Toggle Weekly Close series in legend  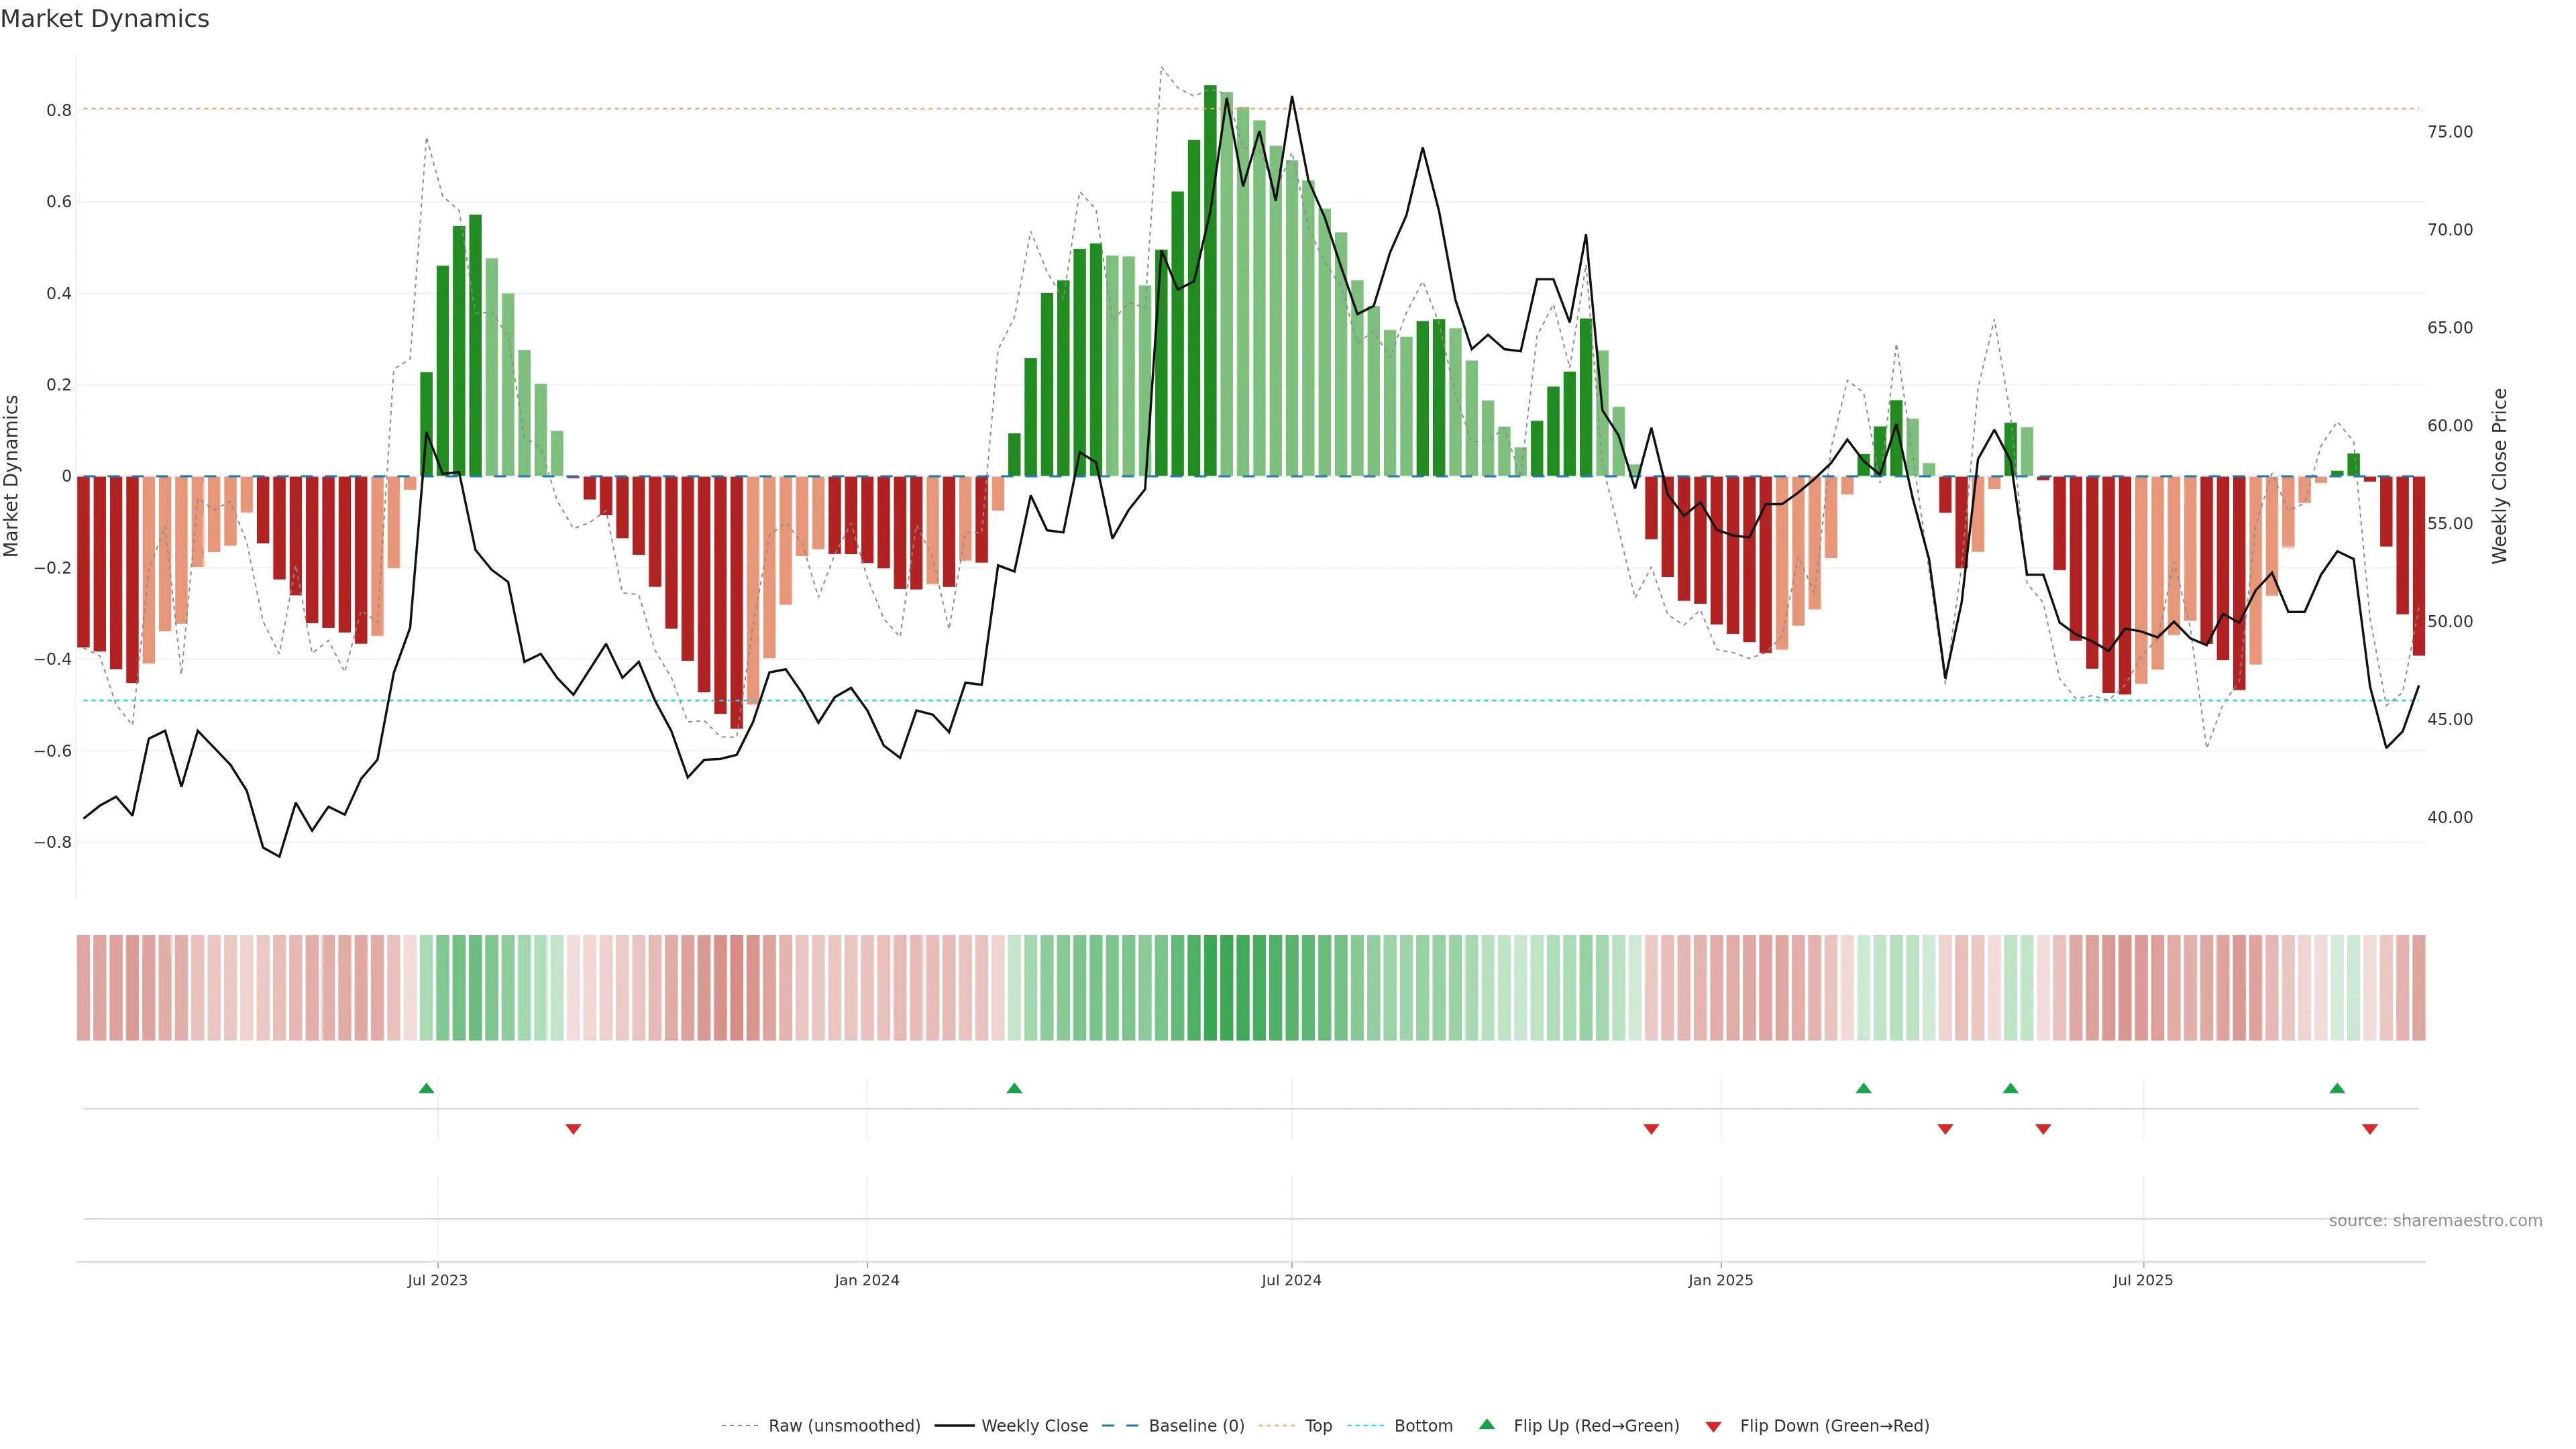[1034, 1426]
